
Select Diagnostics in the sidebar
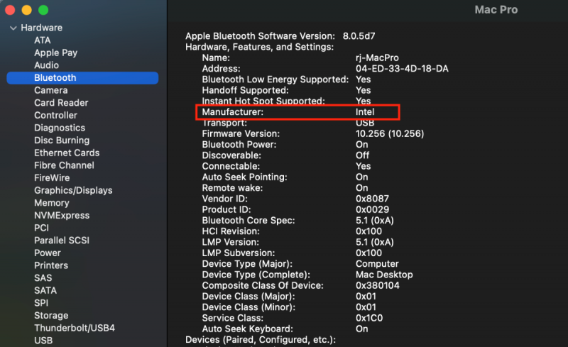[59, 128]
